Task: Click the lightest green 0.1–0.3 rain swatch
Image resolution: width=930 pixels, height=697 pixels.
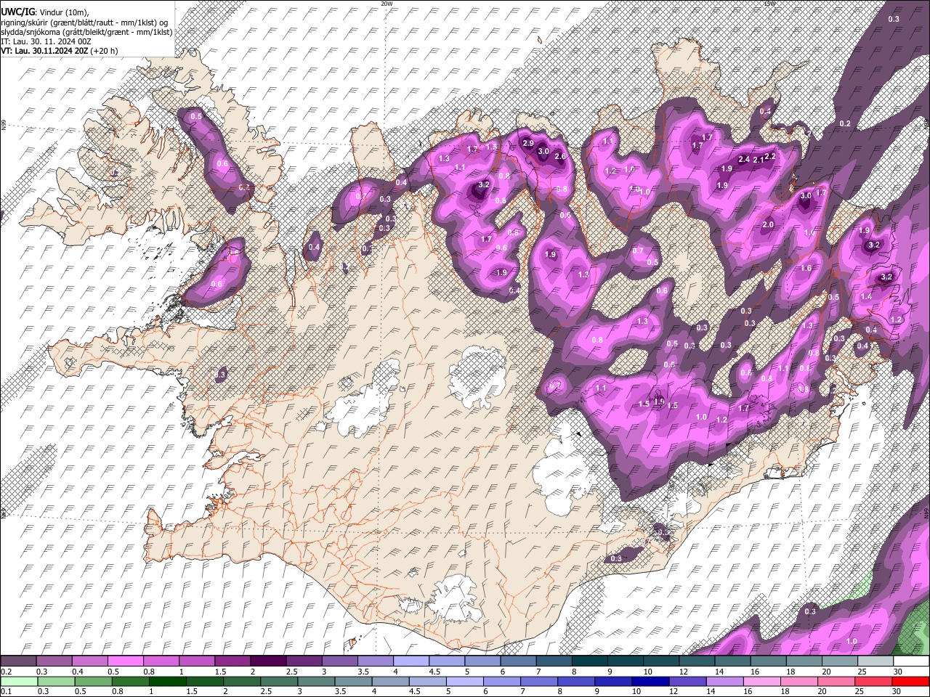Action: pyautogui.click(x=20, y=681)
